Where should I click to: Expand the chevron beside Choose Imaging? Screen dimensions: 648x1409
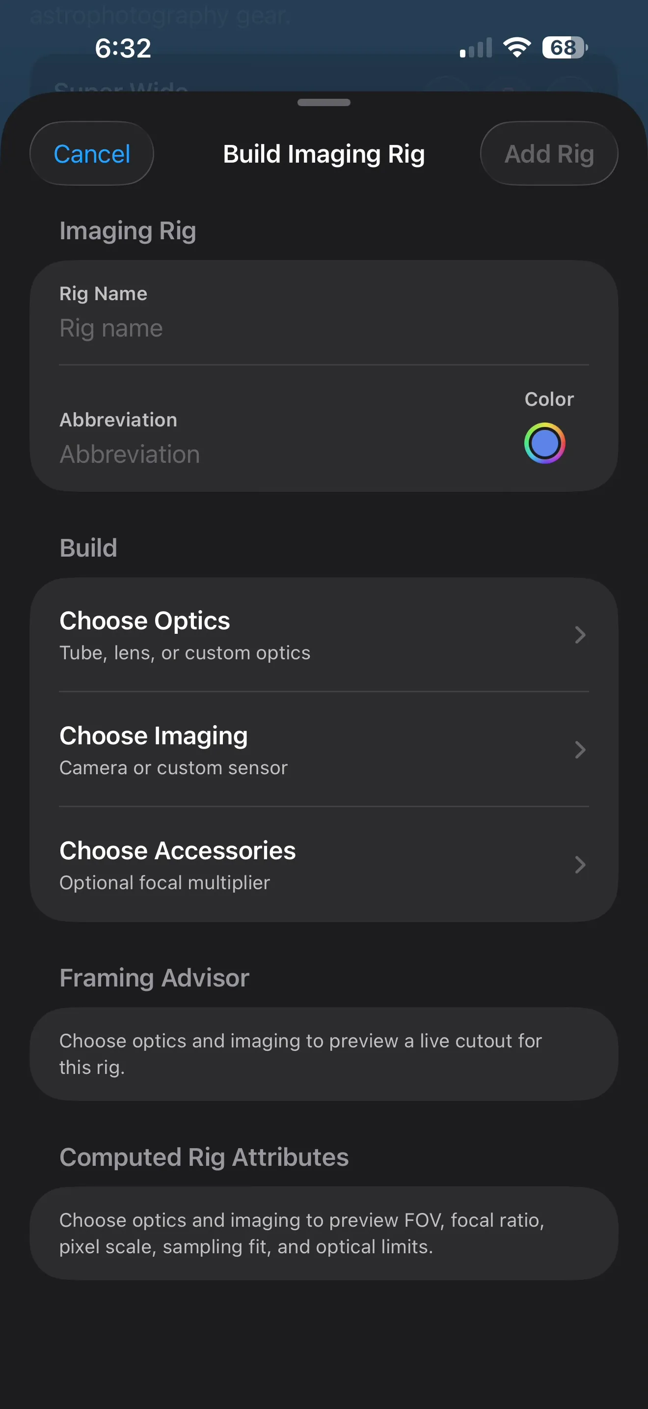coord(580,750)
